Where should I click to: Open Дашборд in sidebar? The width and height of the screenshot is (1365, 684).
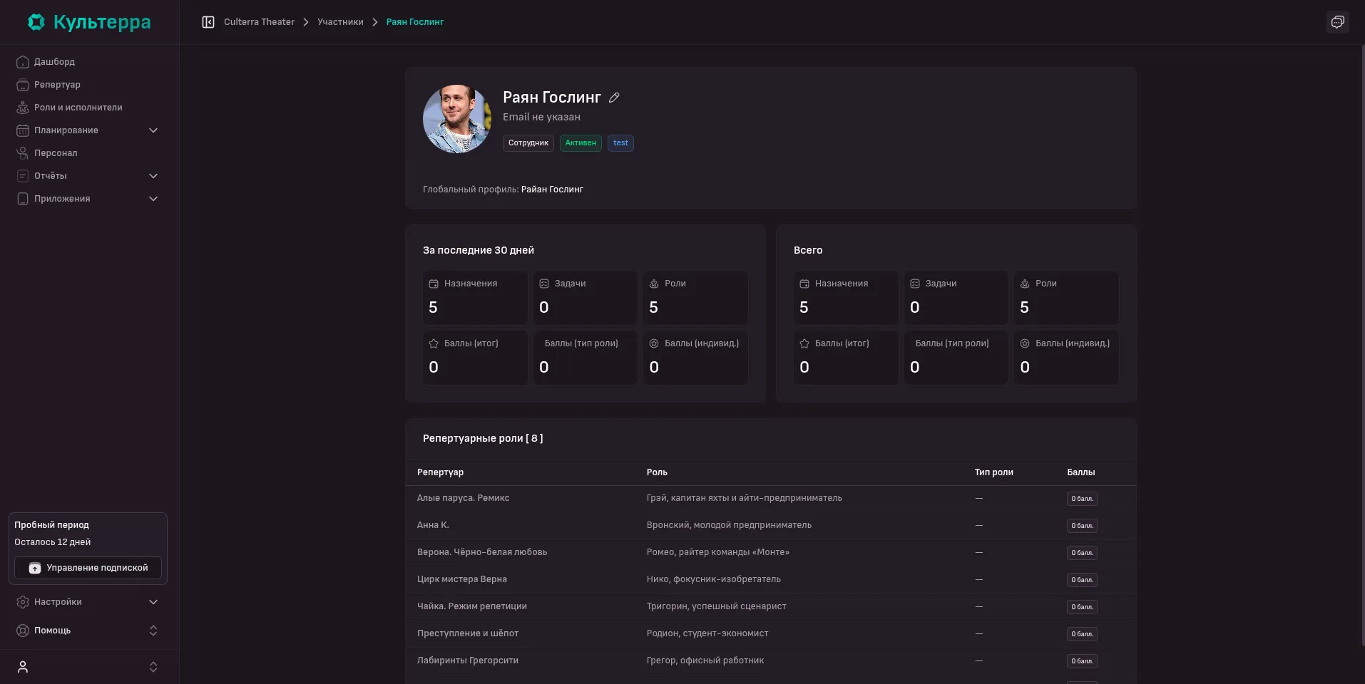coord(89,62)
